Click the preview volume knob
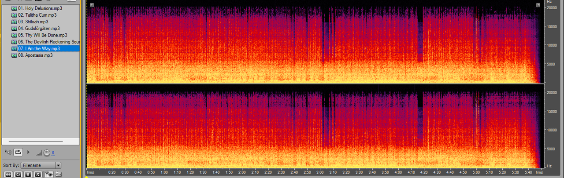 [x=47, y=153]
